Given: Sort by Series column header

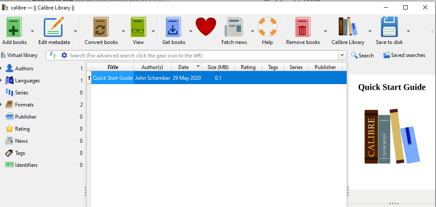Looking at the screenshot, I should click(296, 67).
